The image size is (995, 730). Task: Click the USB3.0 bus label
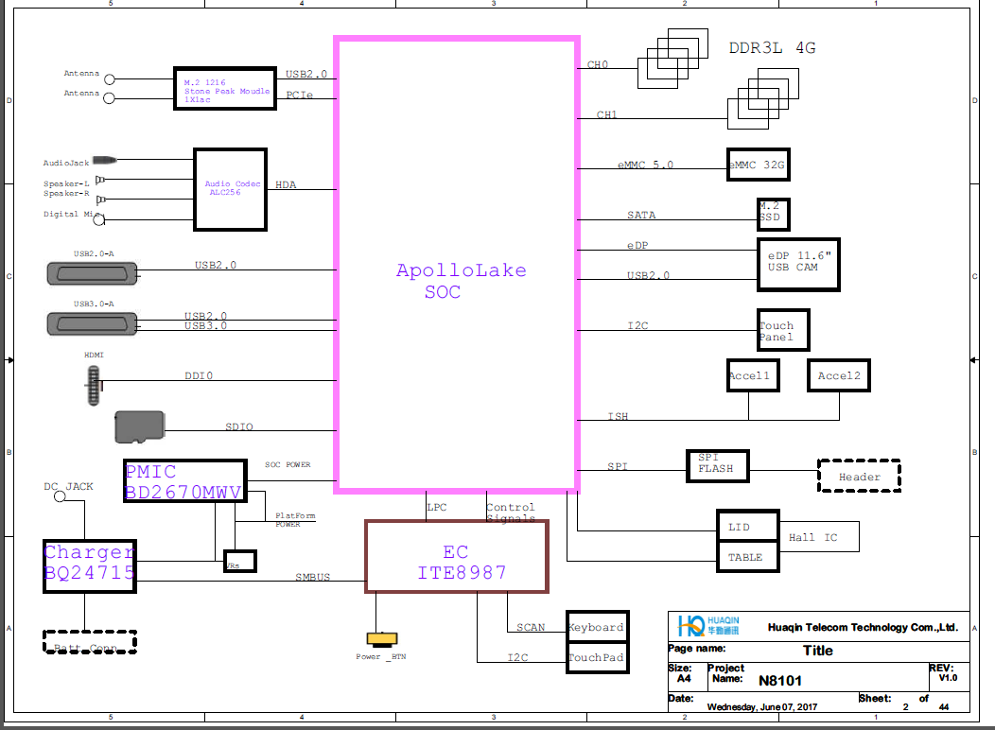(x=205, y=326)
